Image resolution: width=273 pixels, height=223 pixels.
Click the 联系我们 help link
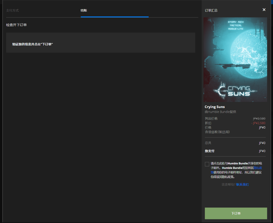pos(242,184)
